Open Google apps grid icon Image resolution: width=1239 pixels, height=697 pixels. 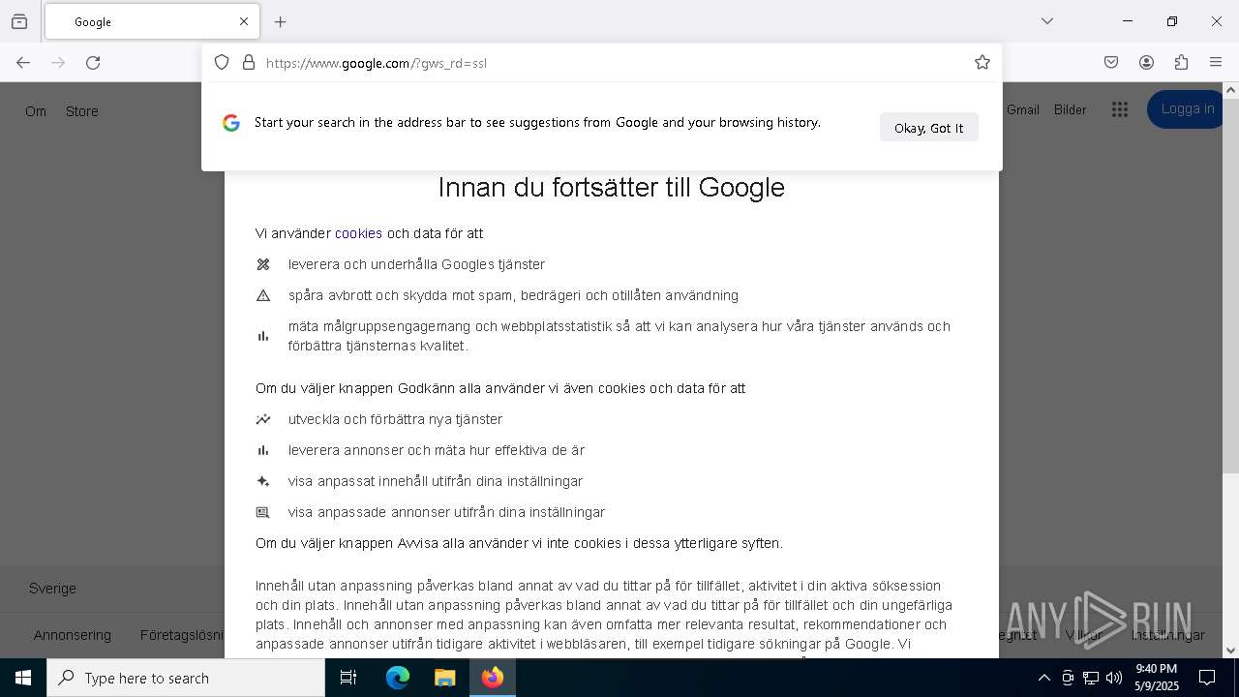[x=1120, y=109]
